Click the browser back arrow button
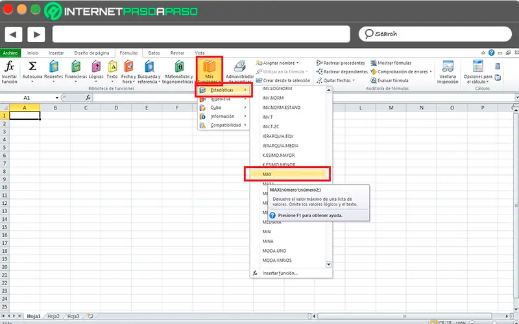519x324 pixels. 13,34
